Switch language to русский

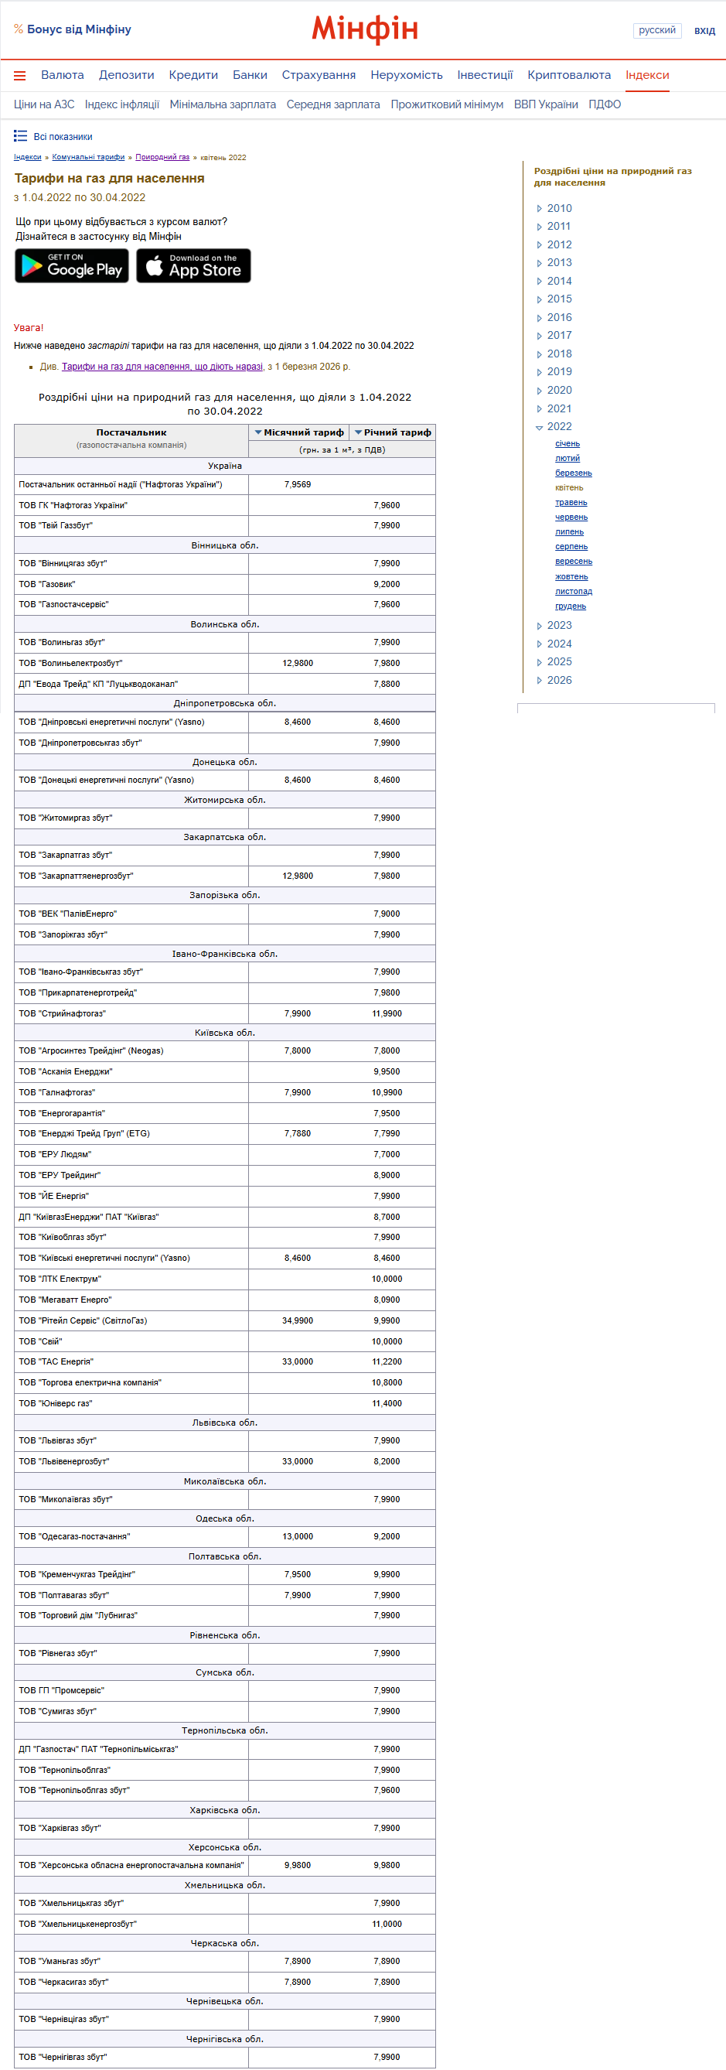point(657,30)
